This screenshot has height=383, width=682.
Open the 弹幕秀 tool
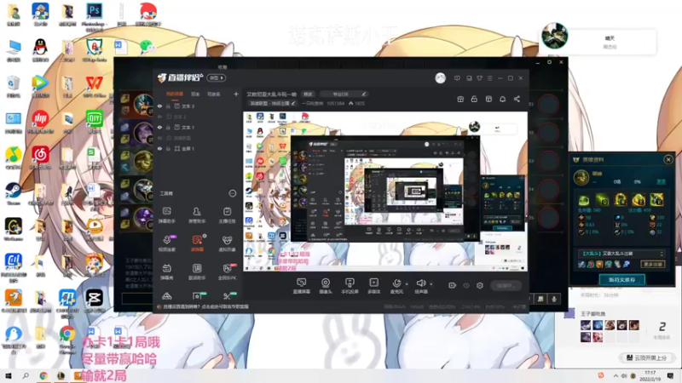166,272
